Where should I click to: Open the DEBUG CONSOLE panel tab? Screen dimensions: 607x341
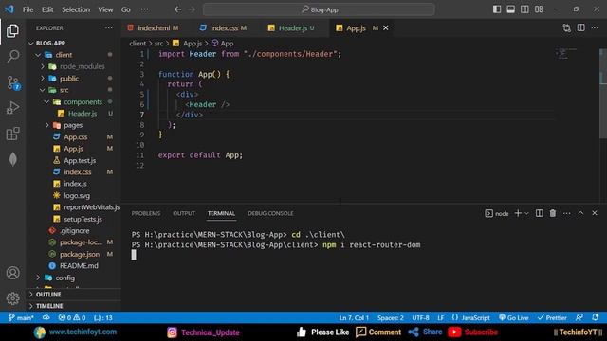(270, 213)
